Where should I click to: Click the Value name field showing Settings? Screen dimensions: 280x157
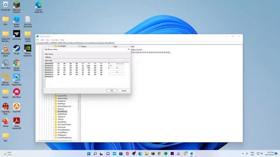87,57
